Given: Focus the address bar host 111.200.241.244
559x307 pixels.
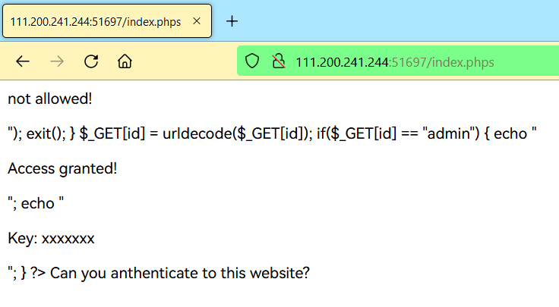Looking at the screenshot, I should [342, 63].
